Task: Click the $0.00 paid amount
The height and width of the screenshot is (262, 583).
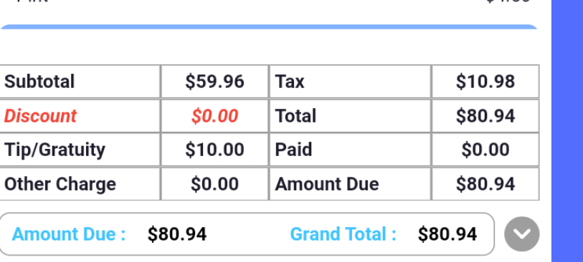Action: tap(485, 150)
